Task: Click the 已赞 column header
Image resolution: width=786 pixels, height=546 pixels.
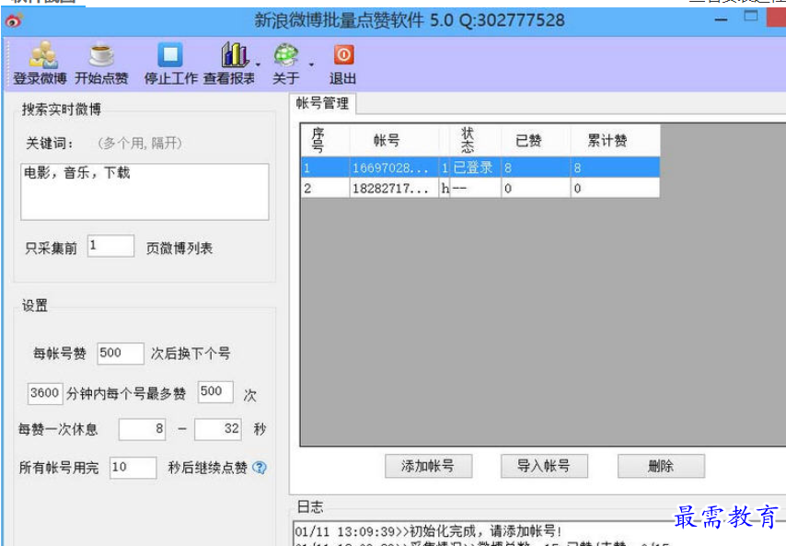Action: [536, 140]
